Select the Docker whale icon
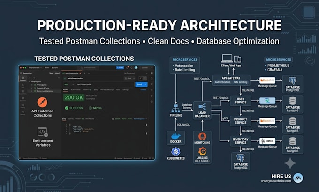This screenshot has height=192, width=319. click(x=176, y=136)
